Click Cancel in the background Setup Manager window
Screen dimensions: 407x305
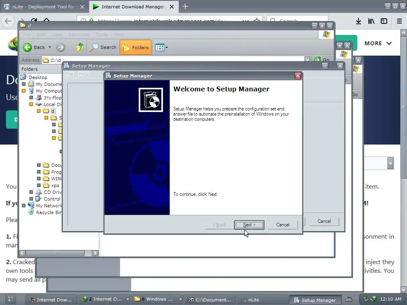point(324,221)
